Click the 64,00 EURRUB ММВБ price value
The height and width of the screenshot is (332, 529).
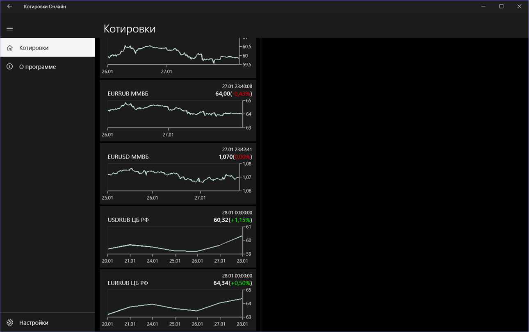click(223, 94)
